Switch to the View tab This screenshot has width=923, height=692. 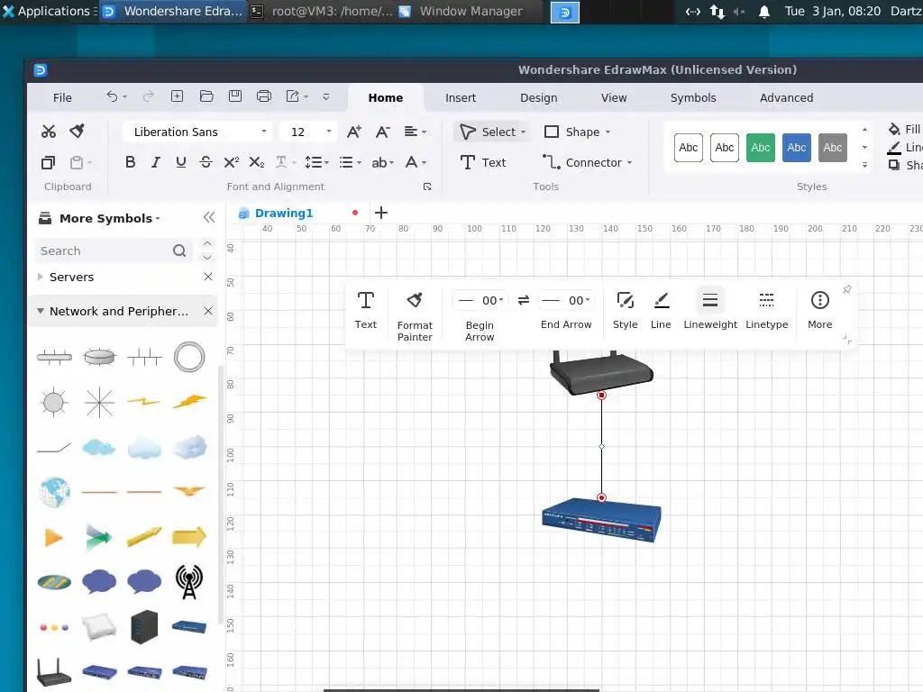click(x=614, y=97)
